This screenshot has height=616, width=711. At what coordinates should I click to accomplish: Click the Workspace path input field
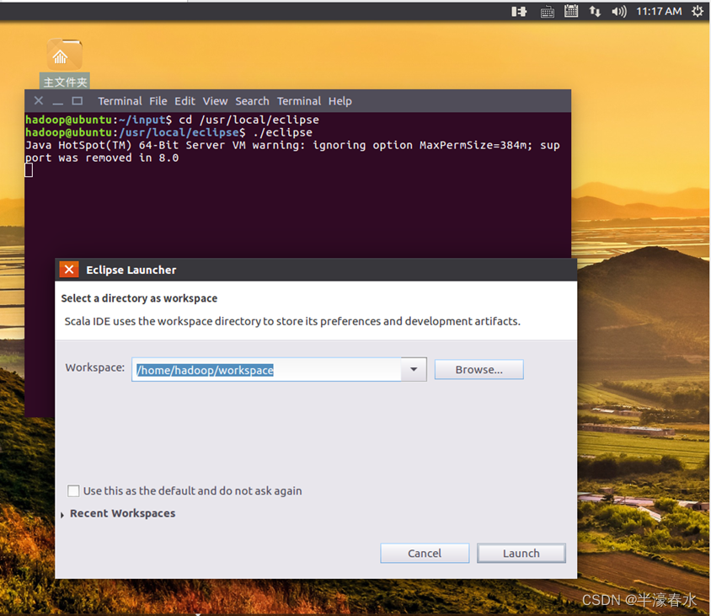point(266,370)
